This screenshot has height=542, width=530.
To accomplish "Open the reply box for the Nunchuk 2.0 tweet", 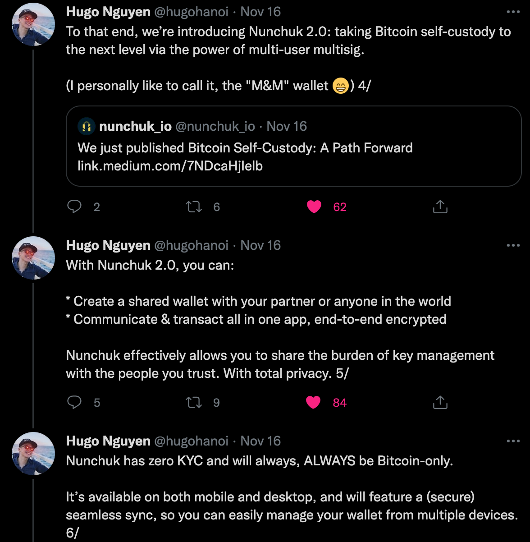I will click(75, 207).
